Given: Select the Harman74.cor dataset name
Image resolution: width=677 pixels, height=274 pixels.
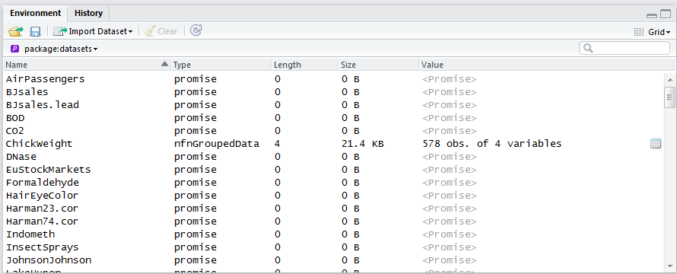Looking at the screenshot, I should coord(43,221).
